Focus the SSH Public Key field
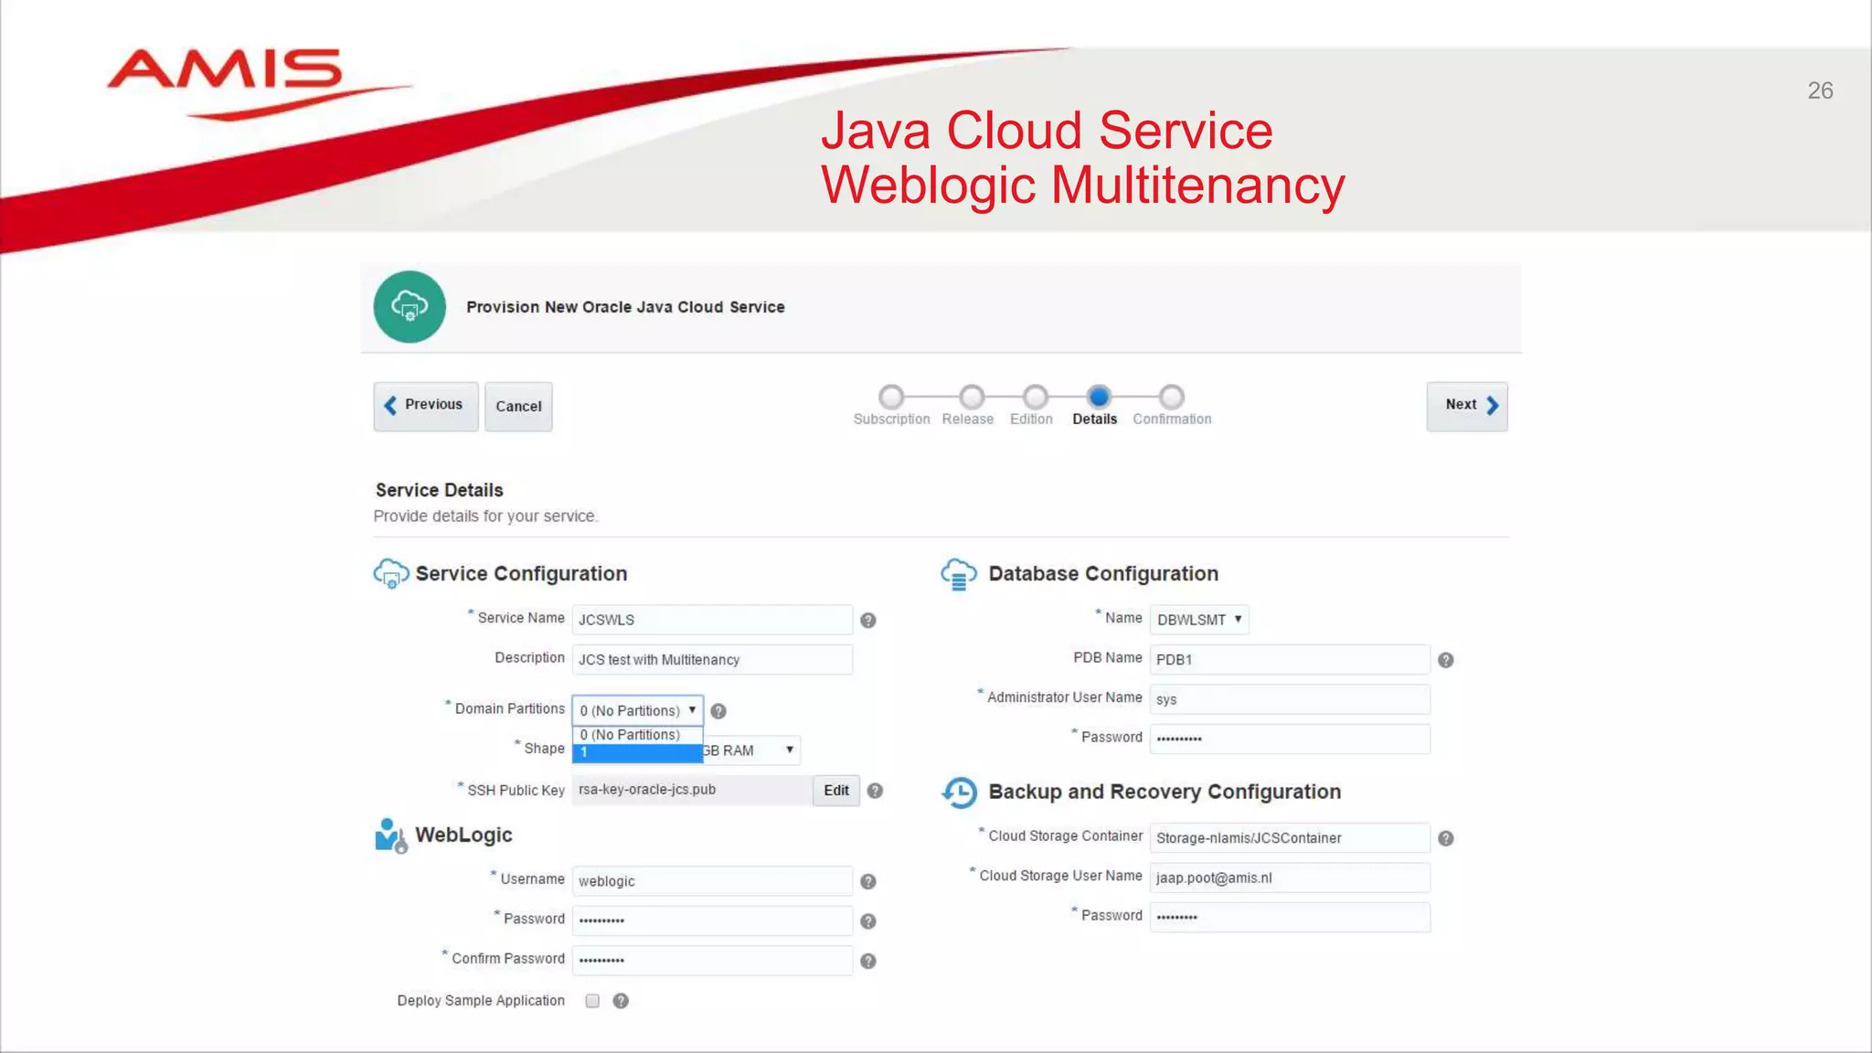This screenshot has width=1872, height=1053. [692, 790]
